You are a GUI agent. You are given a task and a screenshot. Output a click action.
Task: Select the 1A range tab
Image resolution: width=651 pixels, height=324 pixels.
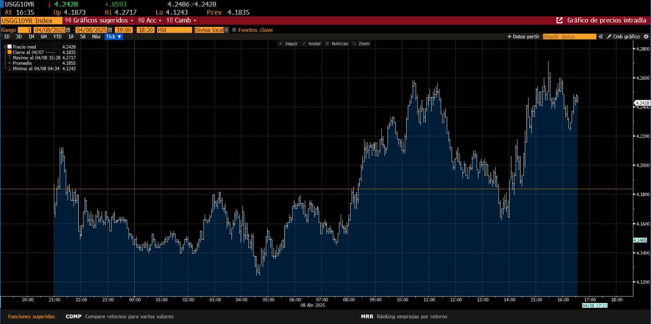coord(71,36)
